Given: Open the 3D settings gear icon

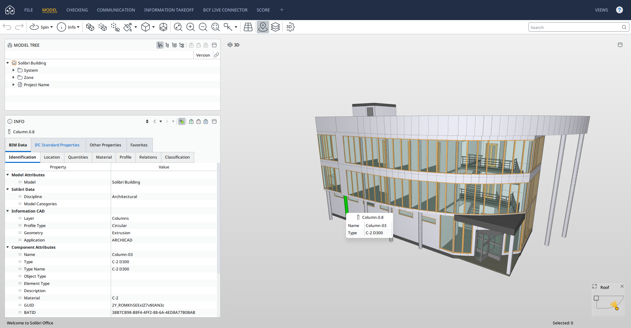Looking at the screenshot, I should tap(290, 27).
